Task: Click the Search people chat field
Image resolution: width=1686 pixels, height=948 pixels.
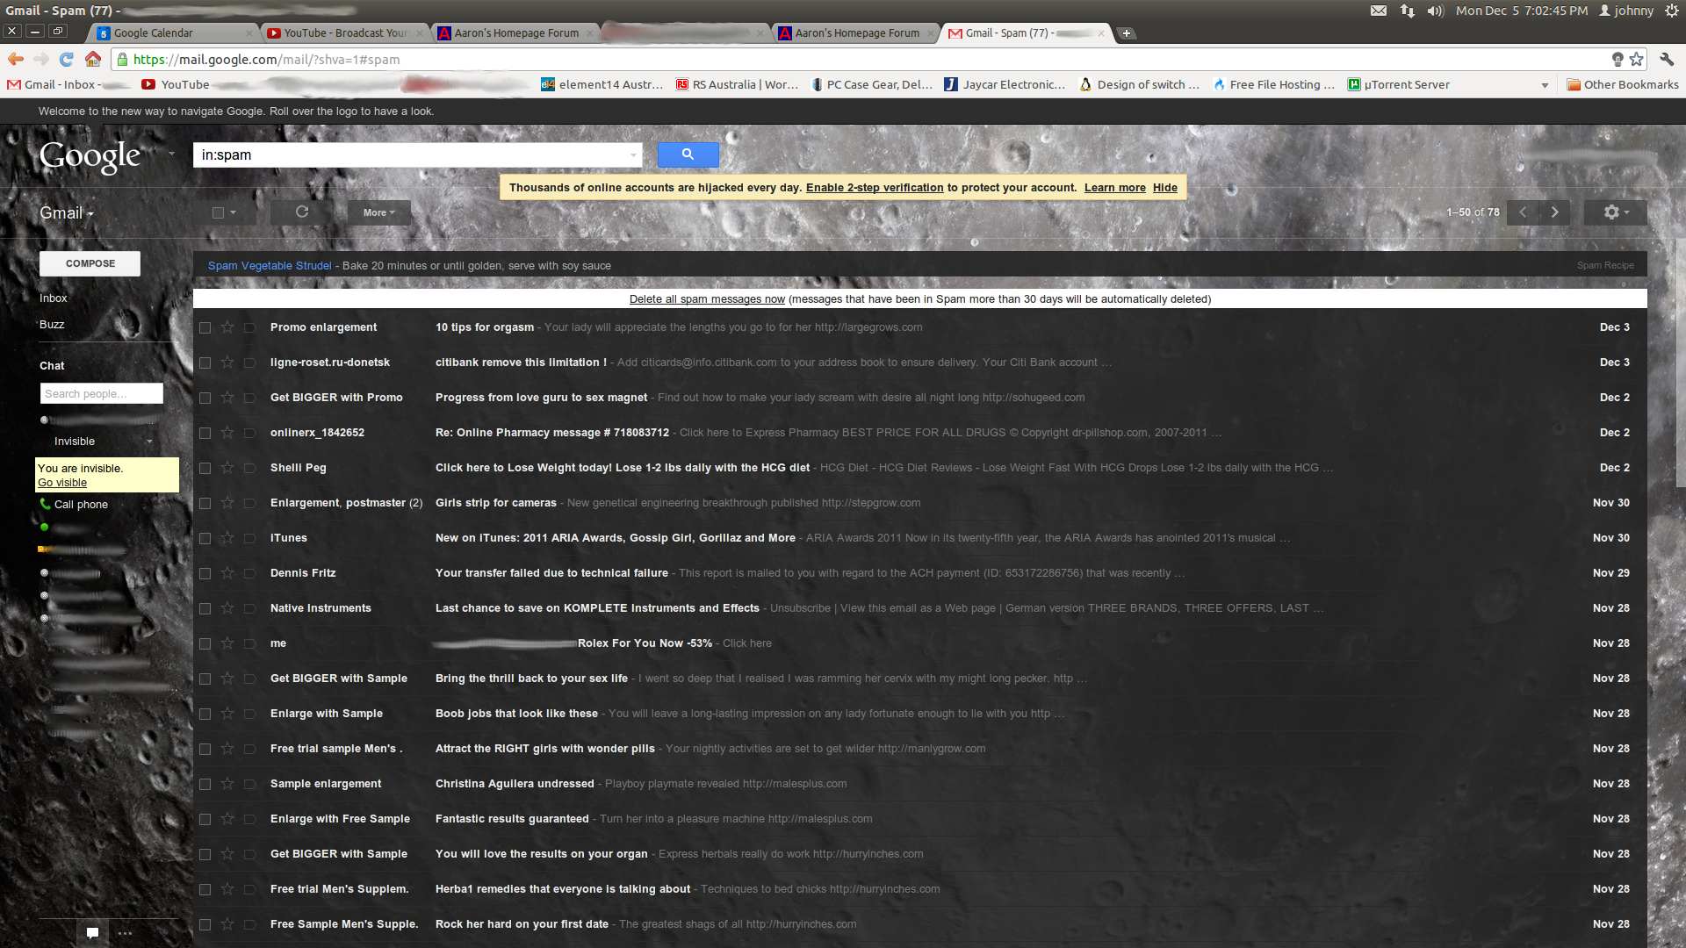Action: coord(102,393)
